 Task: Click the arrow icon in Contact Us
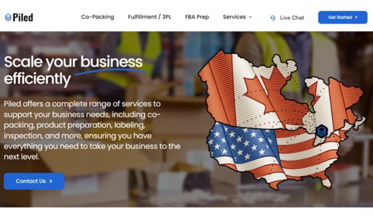click(51, 181)
